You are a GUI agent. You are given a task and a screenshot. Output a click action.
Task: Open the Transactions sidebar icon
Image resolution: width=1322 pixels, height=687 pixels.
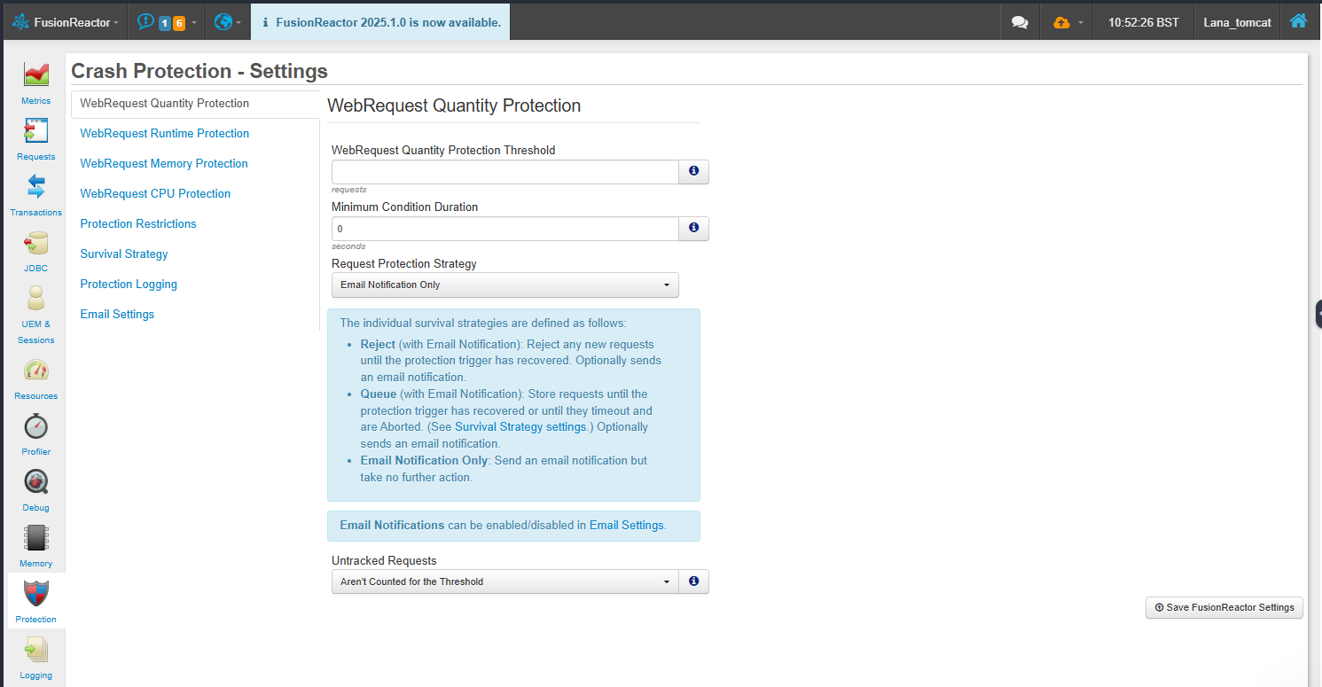click(36, 187)
